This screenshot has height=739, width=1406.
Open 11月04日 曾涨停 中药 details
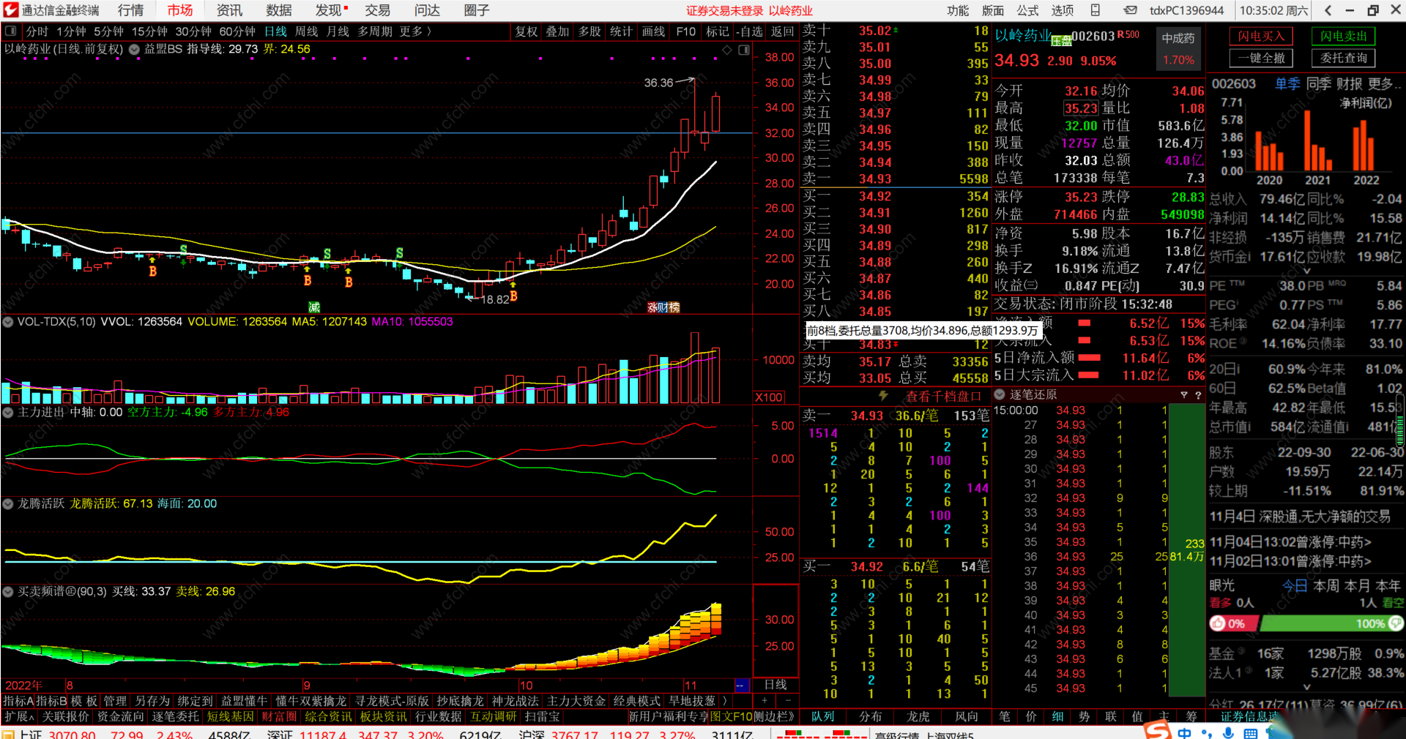(x=1290, y=542)
